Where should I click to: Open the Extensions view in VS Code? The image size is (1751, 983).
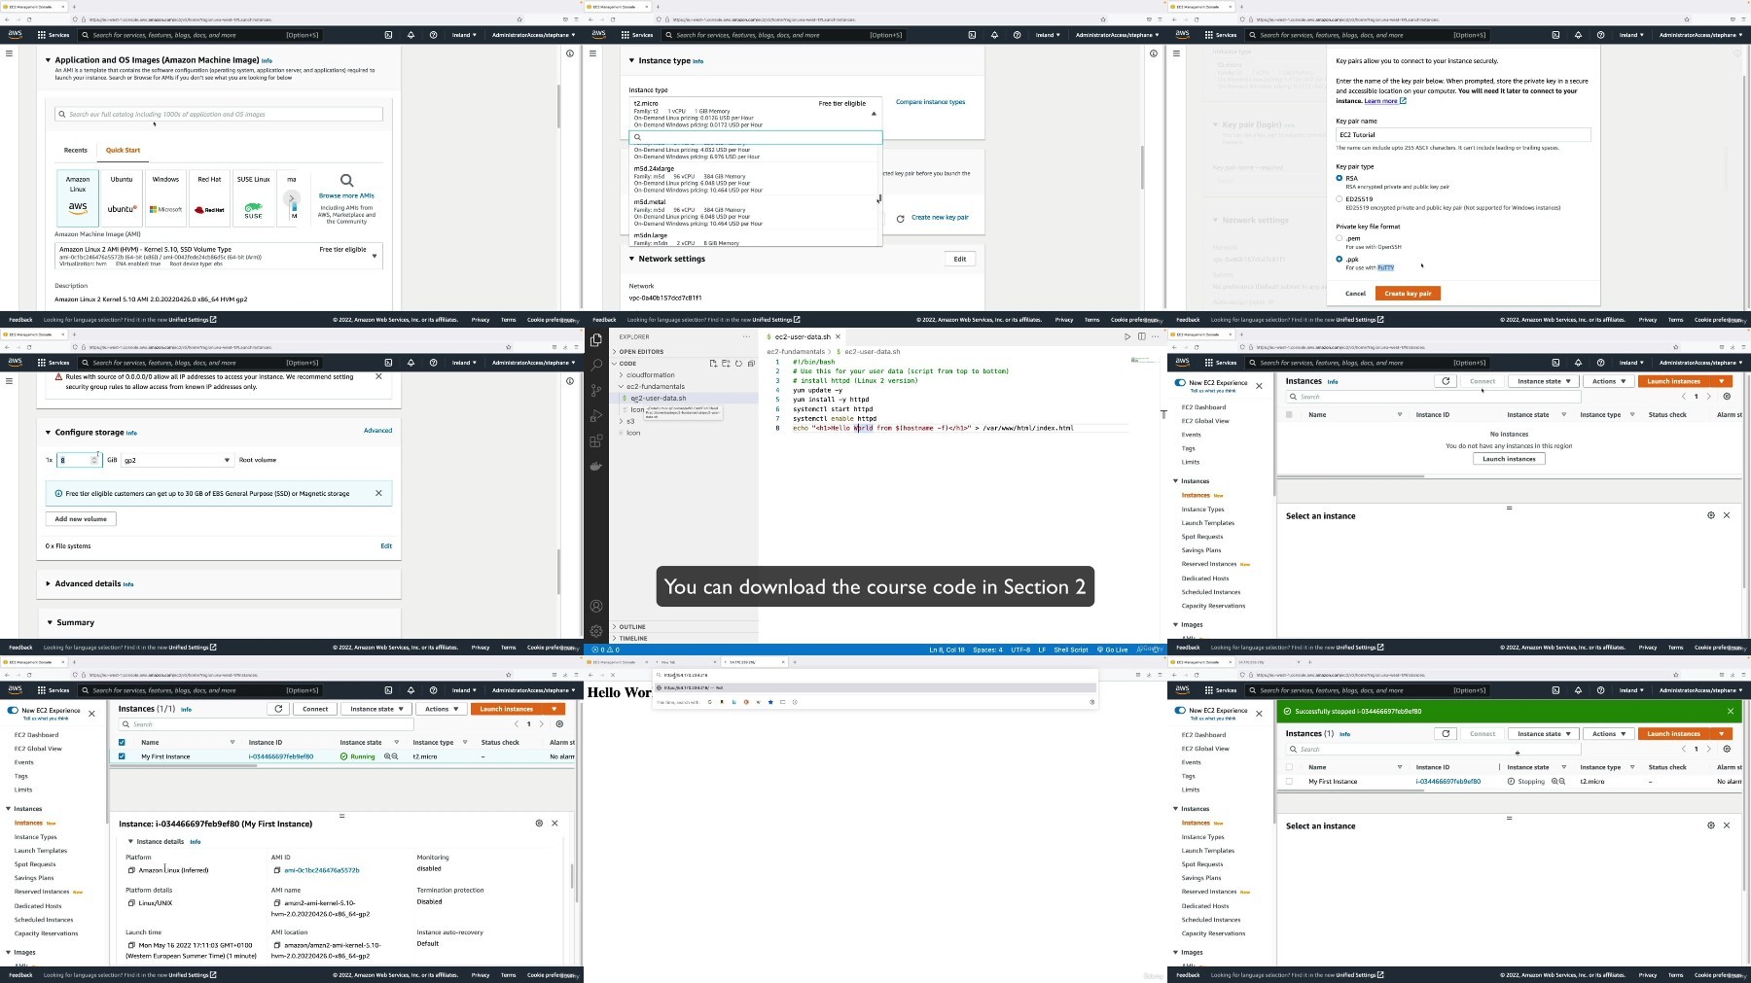[x=596, y=440]
